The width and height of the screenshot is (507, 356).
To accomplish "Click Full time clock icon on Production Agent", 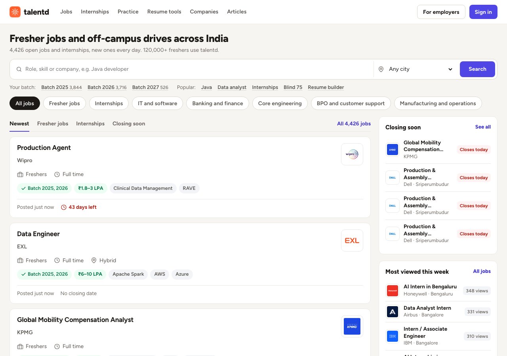I will (57, 174).
